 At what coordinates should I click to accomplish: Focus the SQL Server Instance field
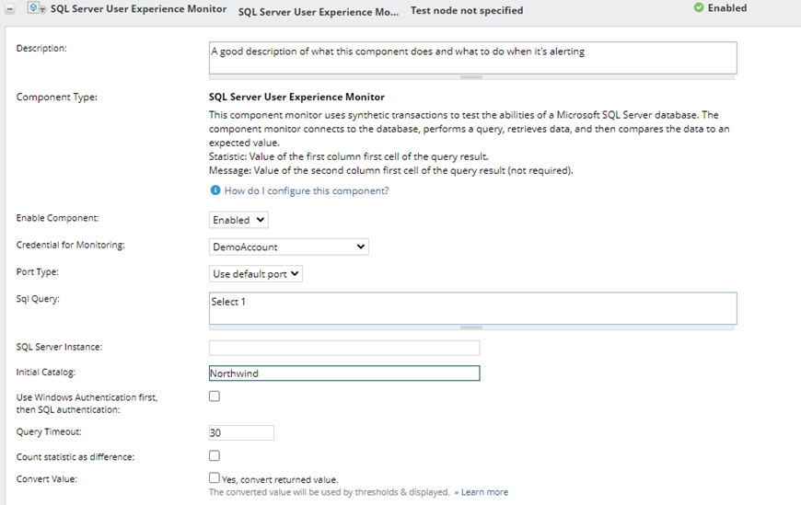[344, 348]
